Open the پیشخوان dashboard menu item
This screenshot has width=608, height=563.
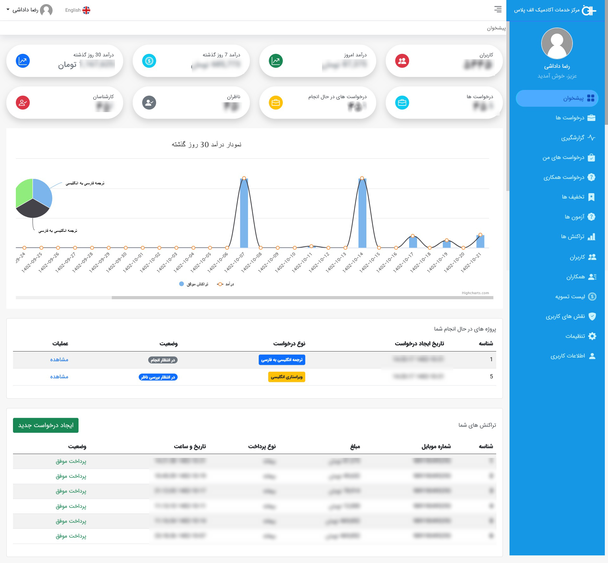[557, 98]
